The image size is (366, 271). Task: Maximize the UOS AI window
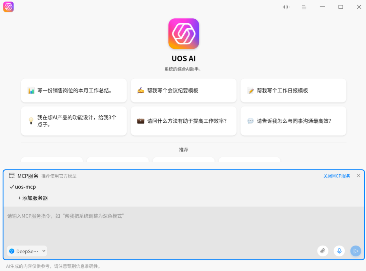pos(341,7)
